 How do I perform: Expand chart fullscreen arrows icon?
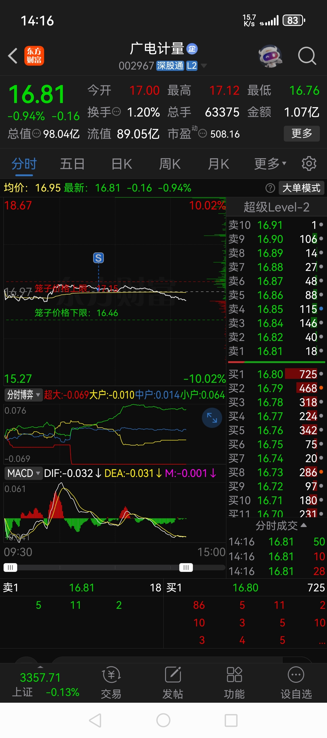click(212, 418)
